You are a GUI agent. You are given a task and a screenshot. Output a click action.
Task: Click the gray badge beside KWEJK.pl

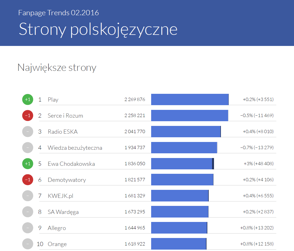pyautogui.click(x=28, y=196)
